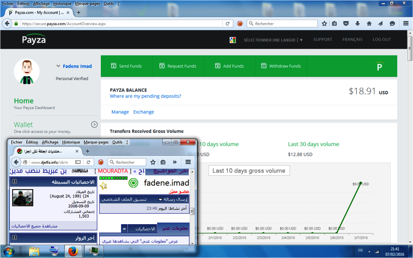413x258 pixels.
Task: Open the Marque-pages menu in the Payza window
Action: [88, 3]
